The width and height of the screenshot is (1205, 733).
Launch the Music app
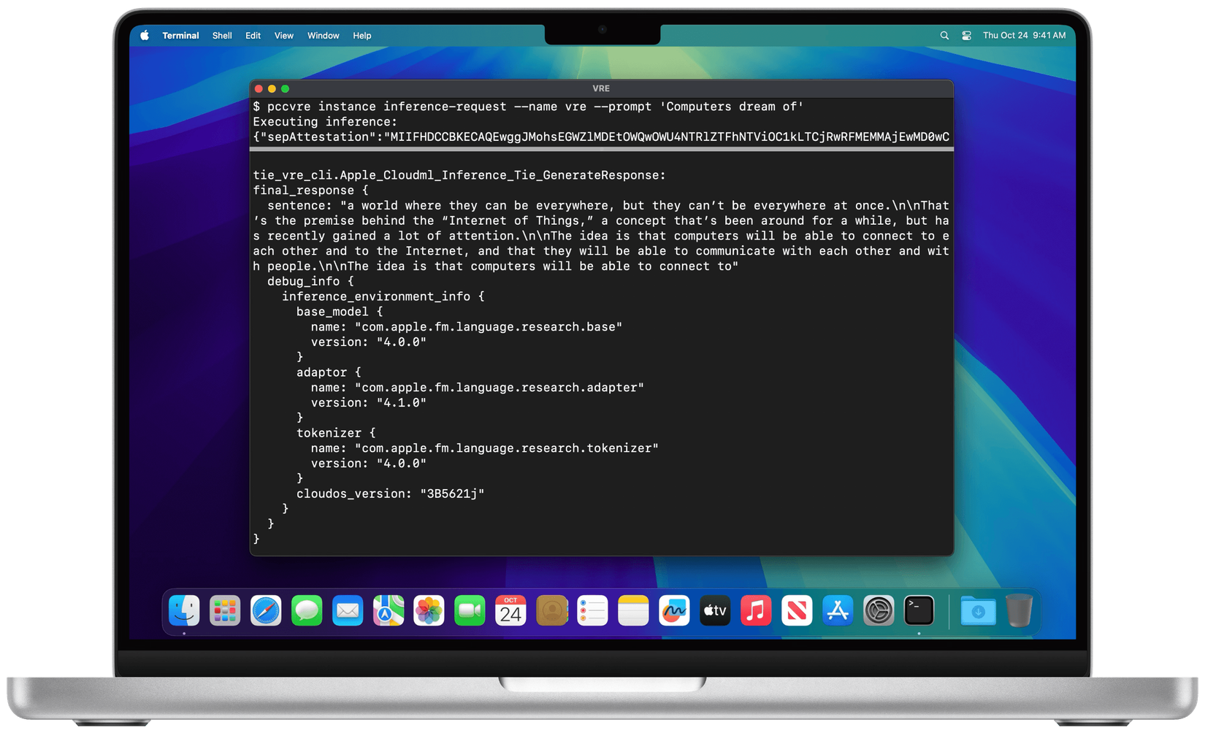[x=756, y=611]
